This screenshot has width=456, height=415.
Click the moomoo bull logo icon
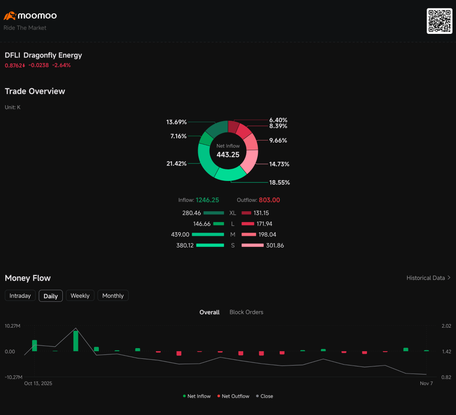(x=10, y=16)
